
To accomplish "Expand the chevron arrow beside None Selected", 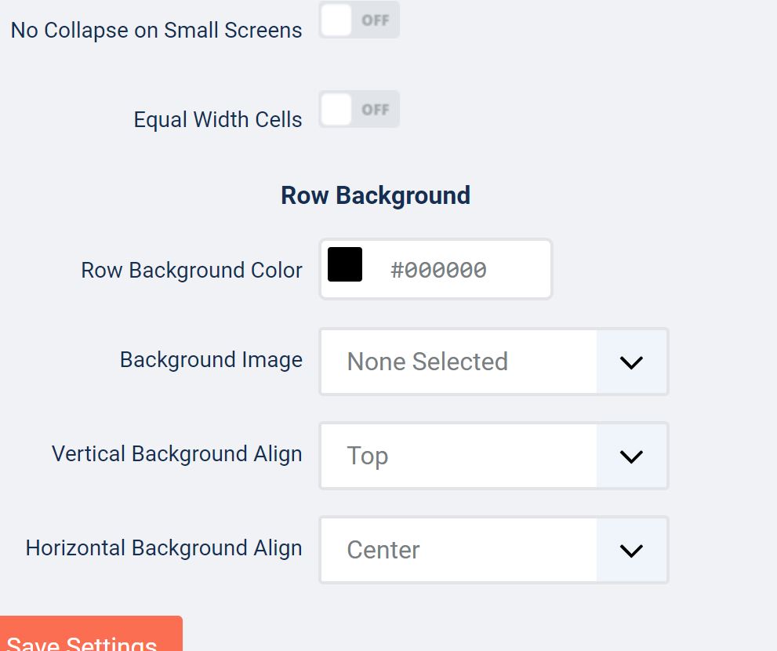I will [631, 362].
